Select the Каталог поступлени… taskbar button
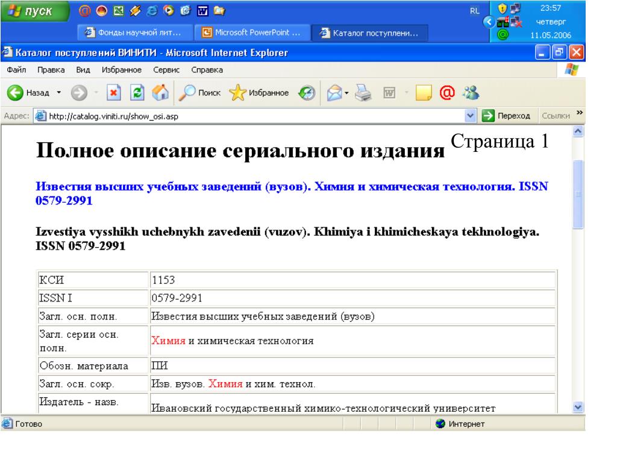 (x=369, y=33)
